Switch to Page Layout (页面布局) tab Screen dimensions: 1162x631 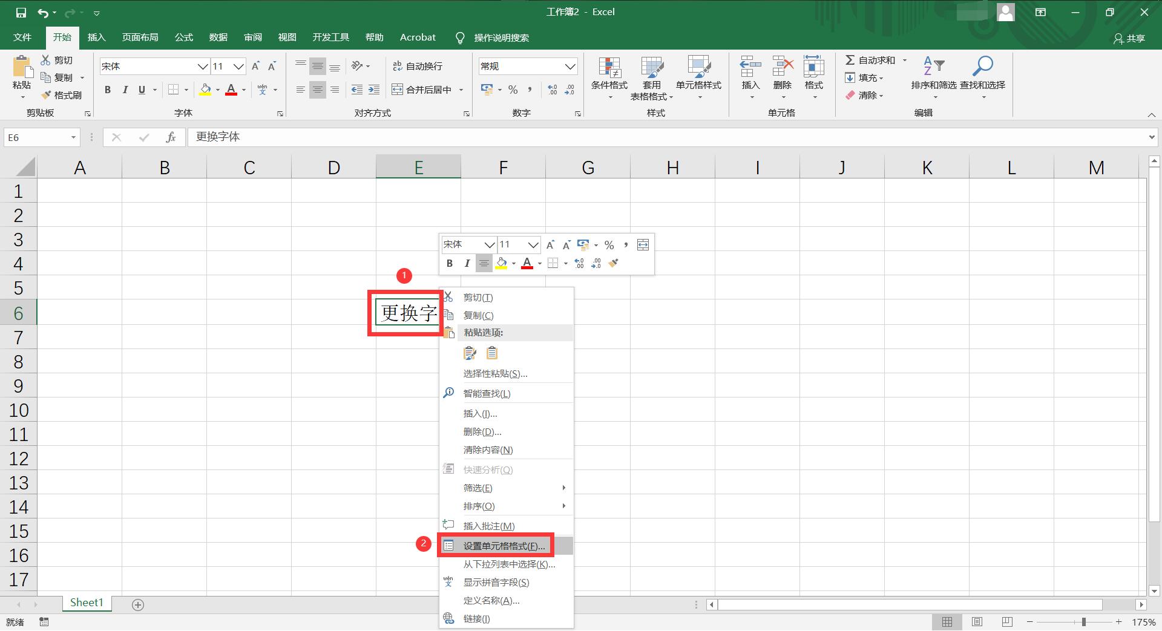(140, 38)
